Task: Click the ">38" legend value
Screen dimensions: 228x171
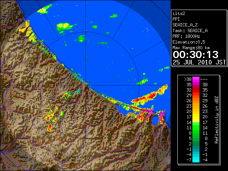Action: (x=188, y=79)
